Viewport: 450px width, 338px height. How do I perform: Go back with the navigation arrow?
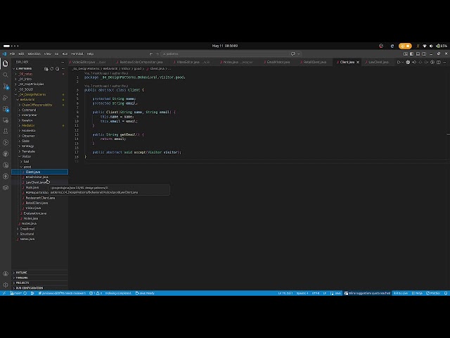click(151, 54)
